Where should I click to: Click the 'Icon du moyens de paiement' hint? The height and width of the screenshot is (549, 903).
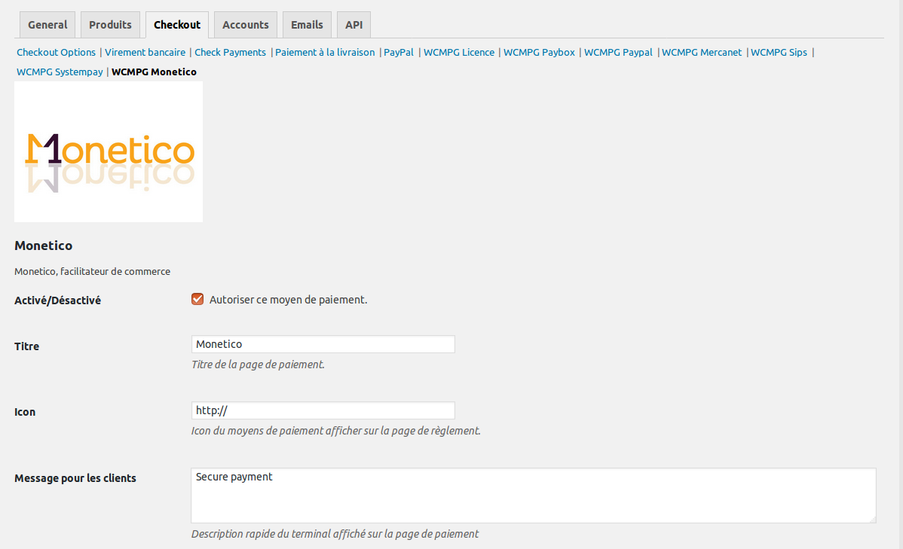click(335, 431)
